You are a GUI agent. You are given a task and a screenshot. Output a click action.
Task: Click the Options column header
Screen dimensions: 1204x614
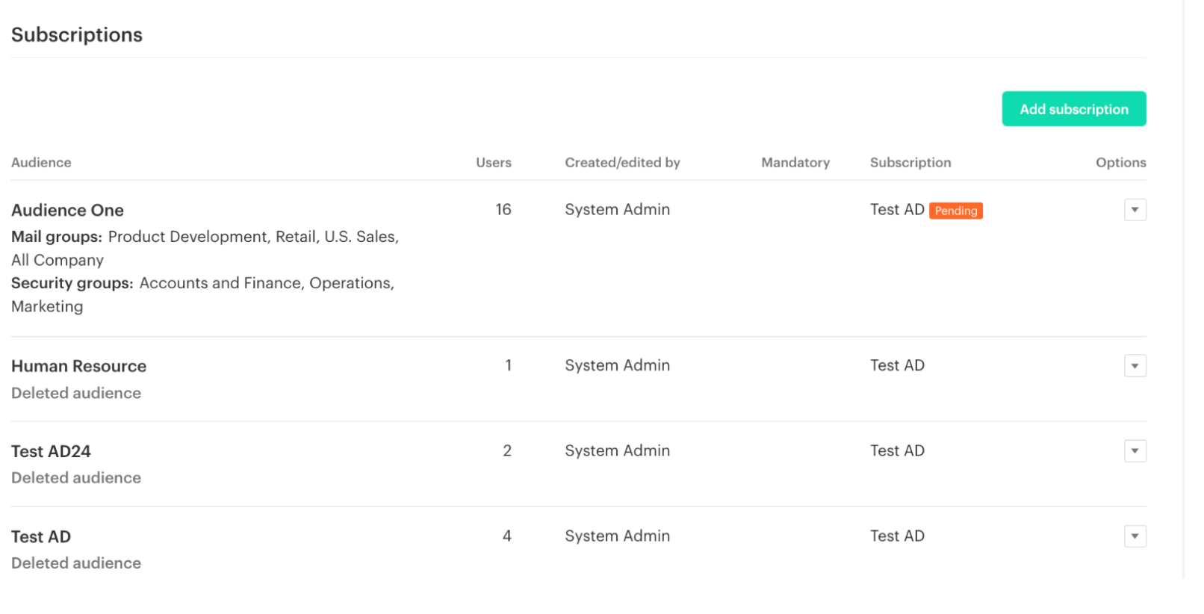(1120, 163)
